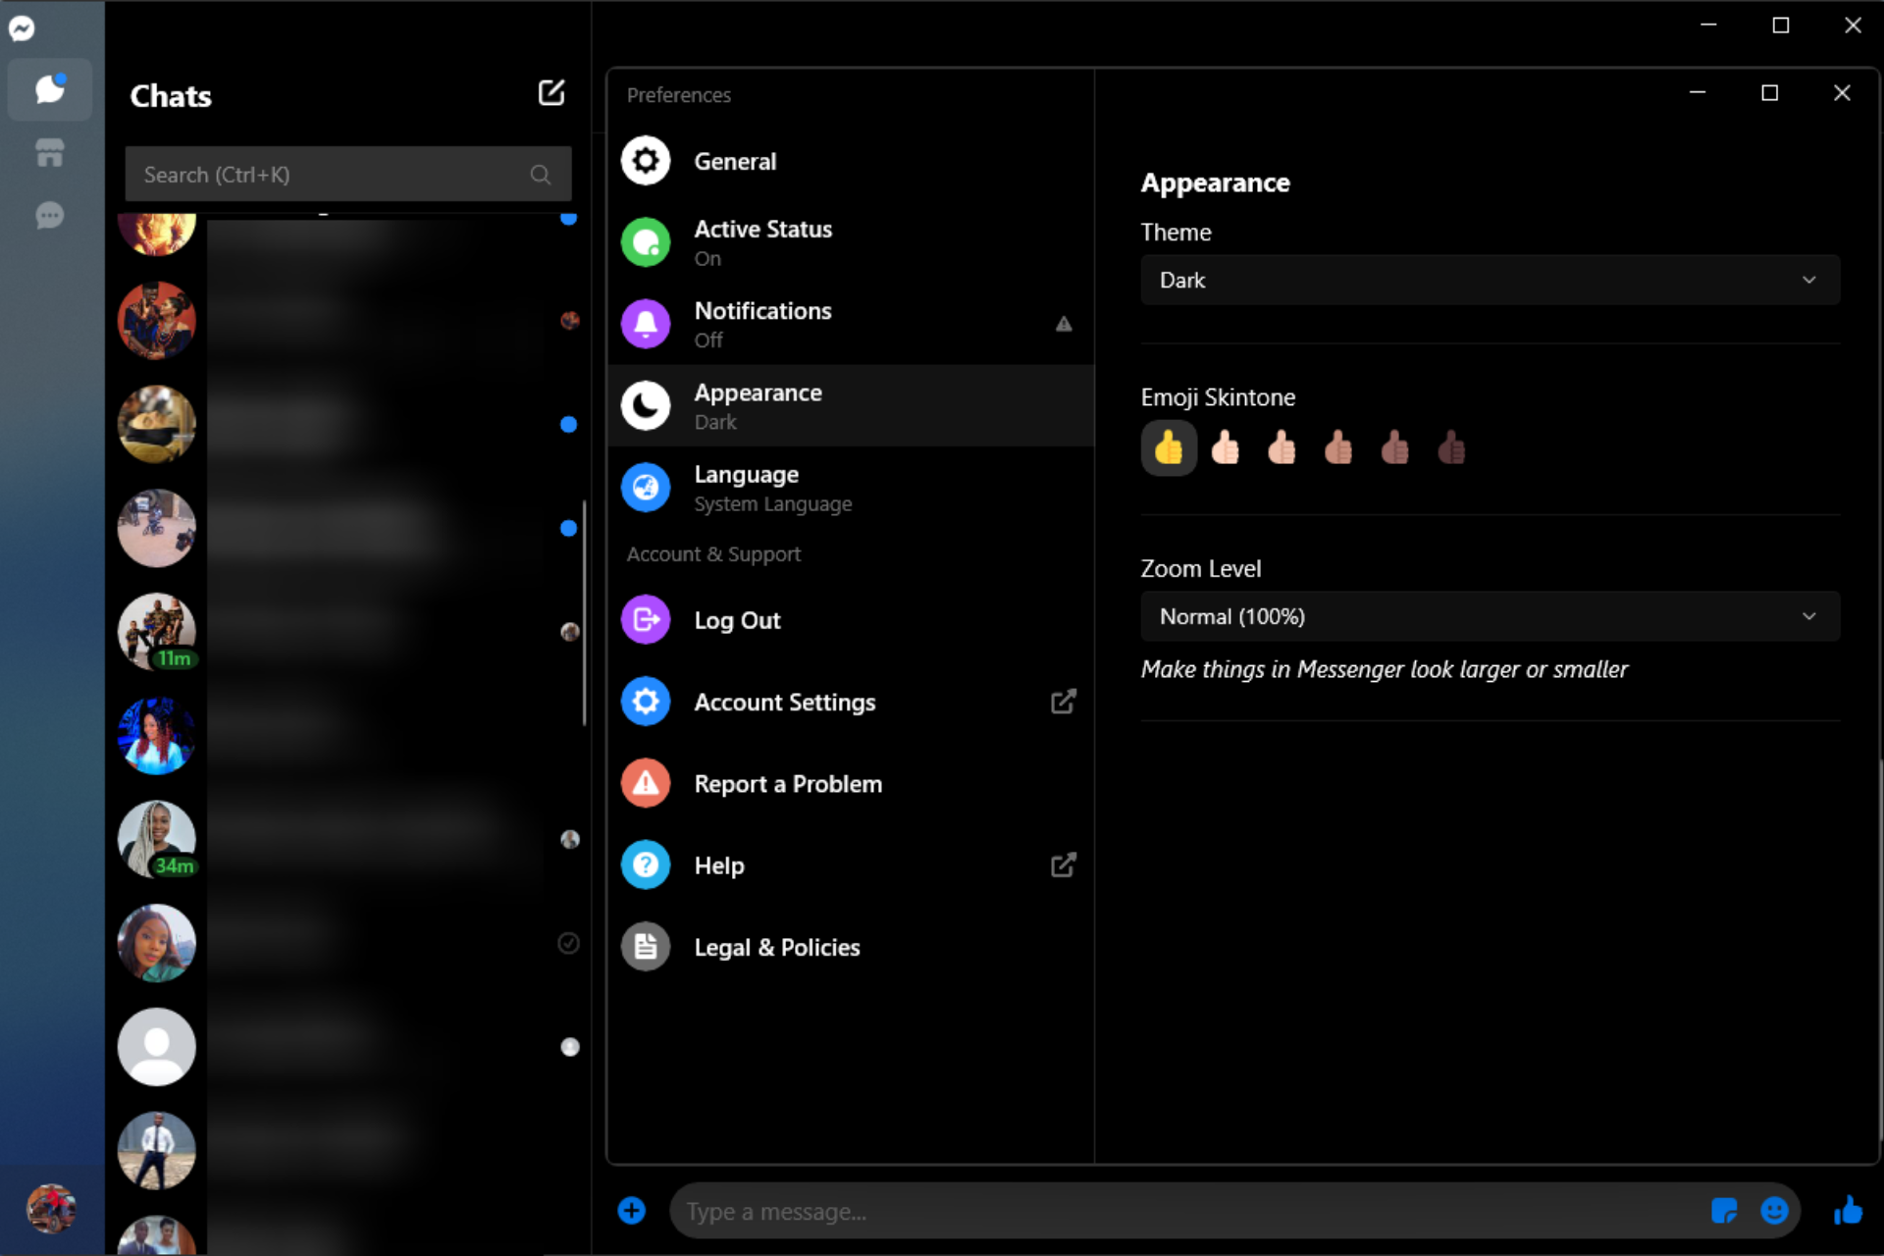Open the chat with the 11m active badge
Screen dimensions: 1884x1256
pyautogui.click(x=348, y=632)
